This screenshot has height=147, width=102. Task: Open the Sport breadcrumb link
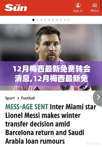pyautogui.click(x=10, y=98)
